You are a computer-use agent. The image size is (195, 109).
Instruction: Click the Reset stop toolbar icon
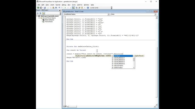(70, 8)
